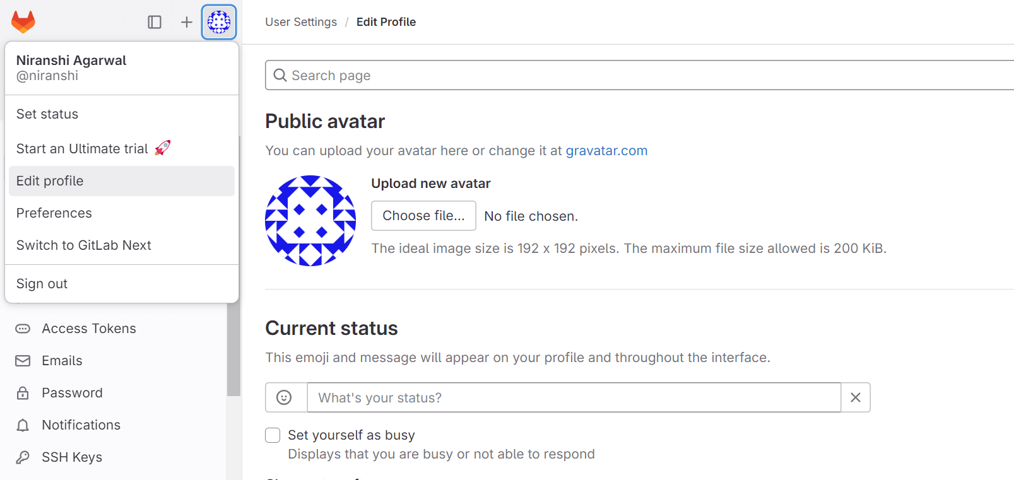Open Preferences from user menu
Viewport: 1014px width, 480px height.
click(121, 213)
